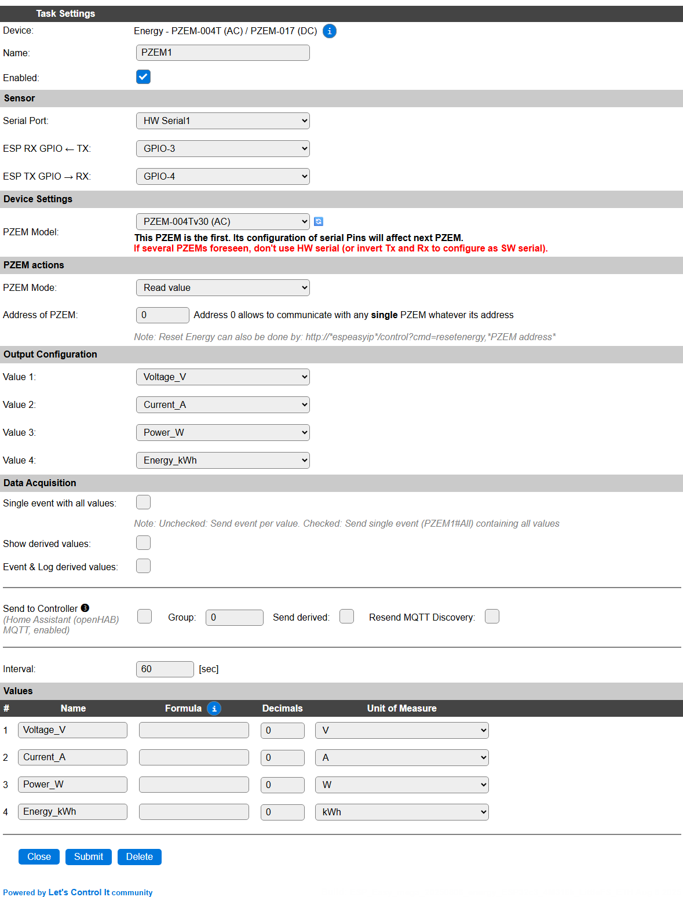Viewport: 683px width, 897px height.
Task: Click formula field for Current_A row
Action: 194,757
